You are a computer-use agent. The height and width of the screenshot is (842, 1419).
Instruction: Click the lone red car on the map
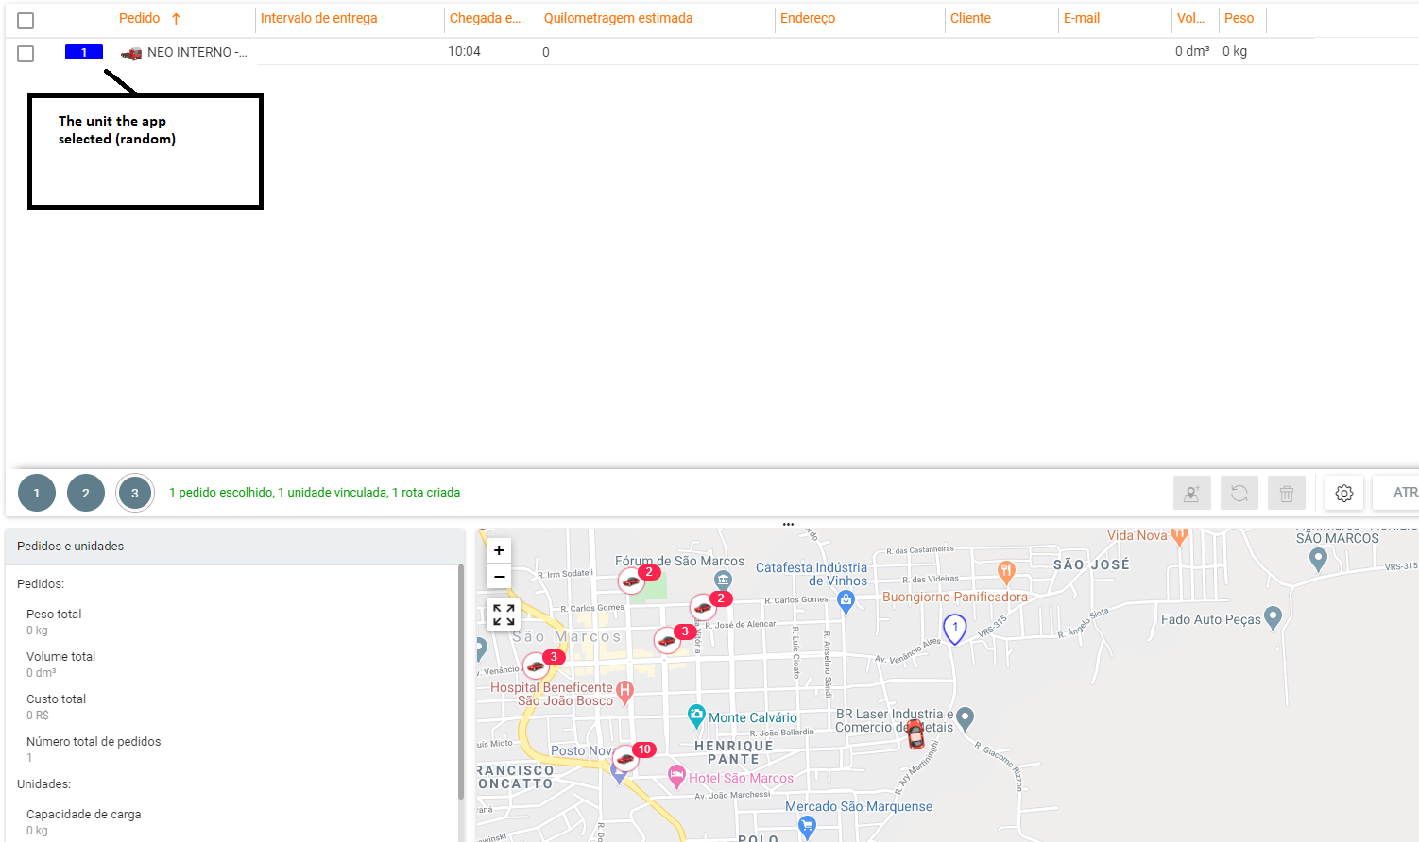click(x=915, y=733)
